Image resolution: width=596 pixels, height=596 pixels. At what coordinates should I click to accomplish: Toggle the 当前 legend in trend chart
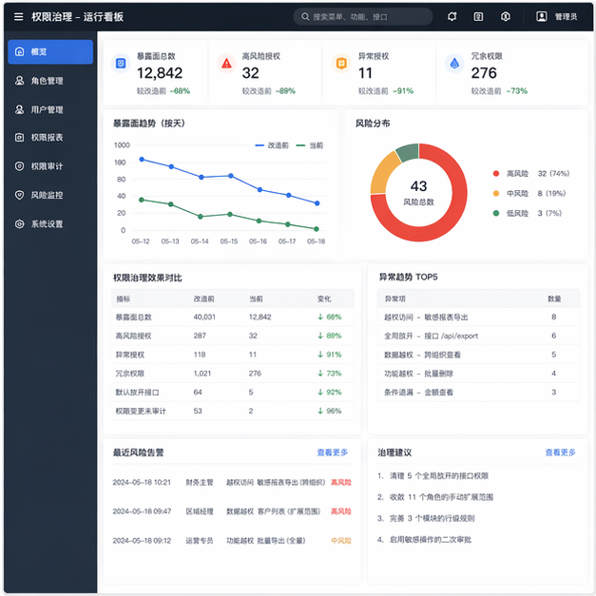pos(309,145)
